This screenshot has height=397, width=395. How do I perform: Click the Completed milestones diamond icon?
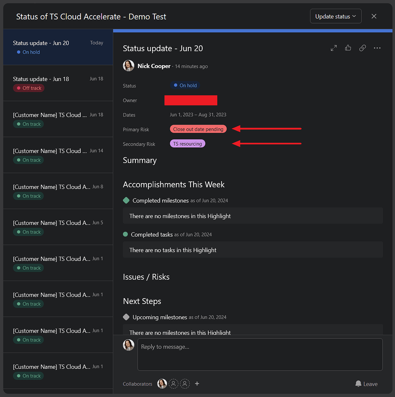coord(126,200)
